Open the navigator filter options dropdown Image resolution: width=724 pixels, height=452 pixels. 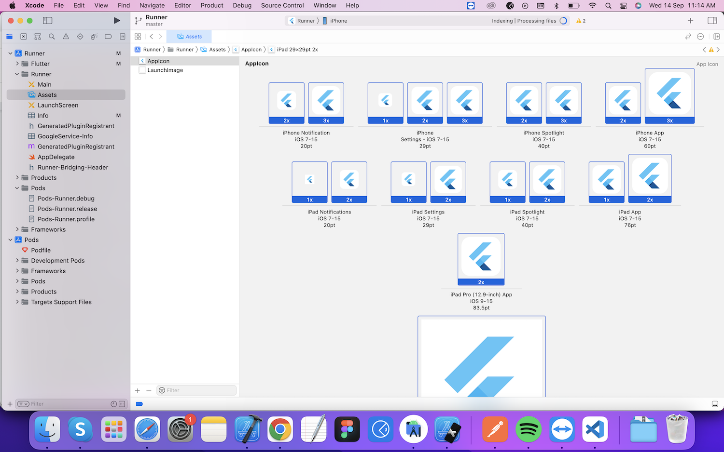click(23, 404)
